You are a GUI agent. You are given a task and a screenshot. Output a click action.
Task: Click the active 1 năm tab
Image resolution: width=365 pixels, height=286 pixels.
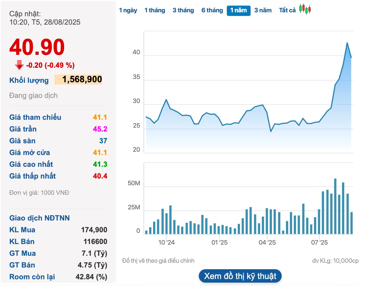[238, 10]
